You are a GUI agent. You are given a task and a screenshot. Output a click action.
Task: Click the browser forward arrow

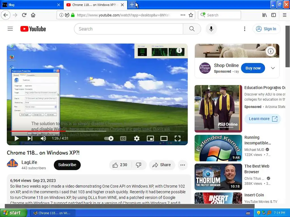coord(15,15)
